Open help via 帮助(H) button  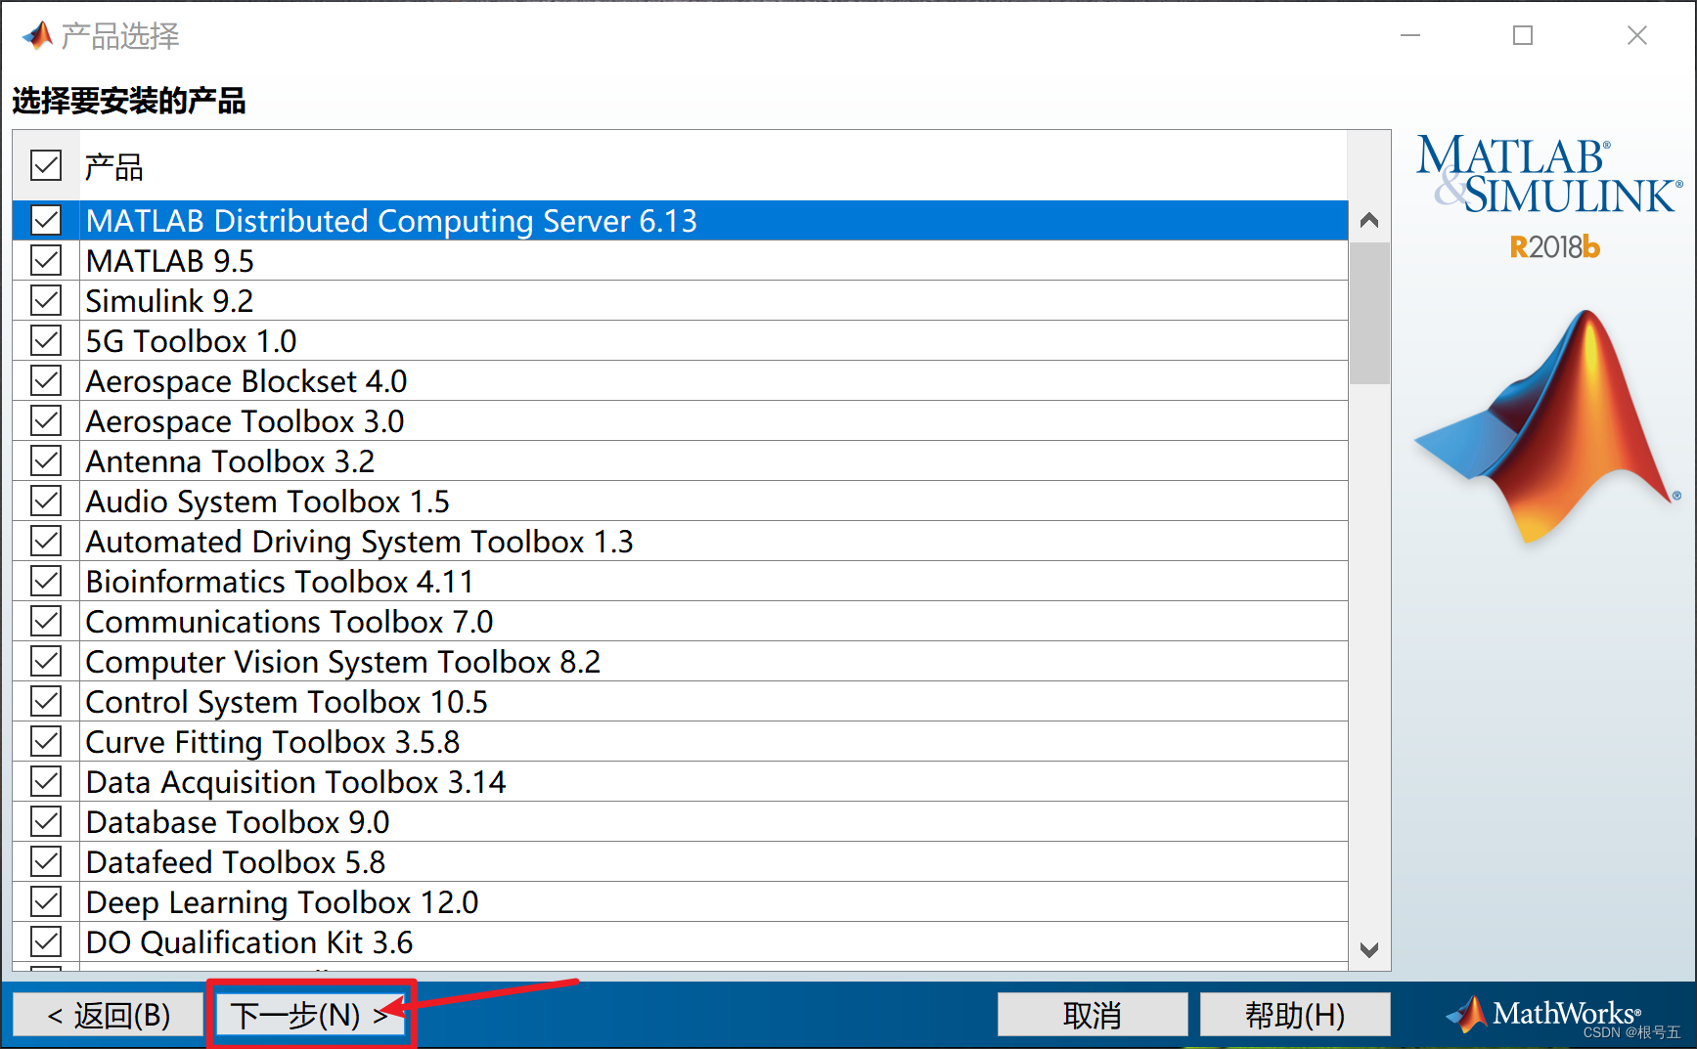[x=1294, y=1015]
